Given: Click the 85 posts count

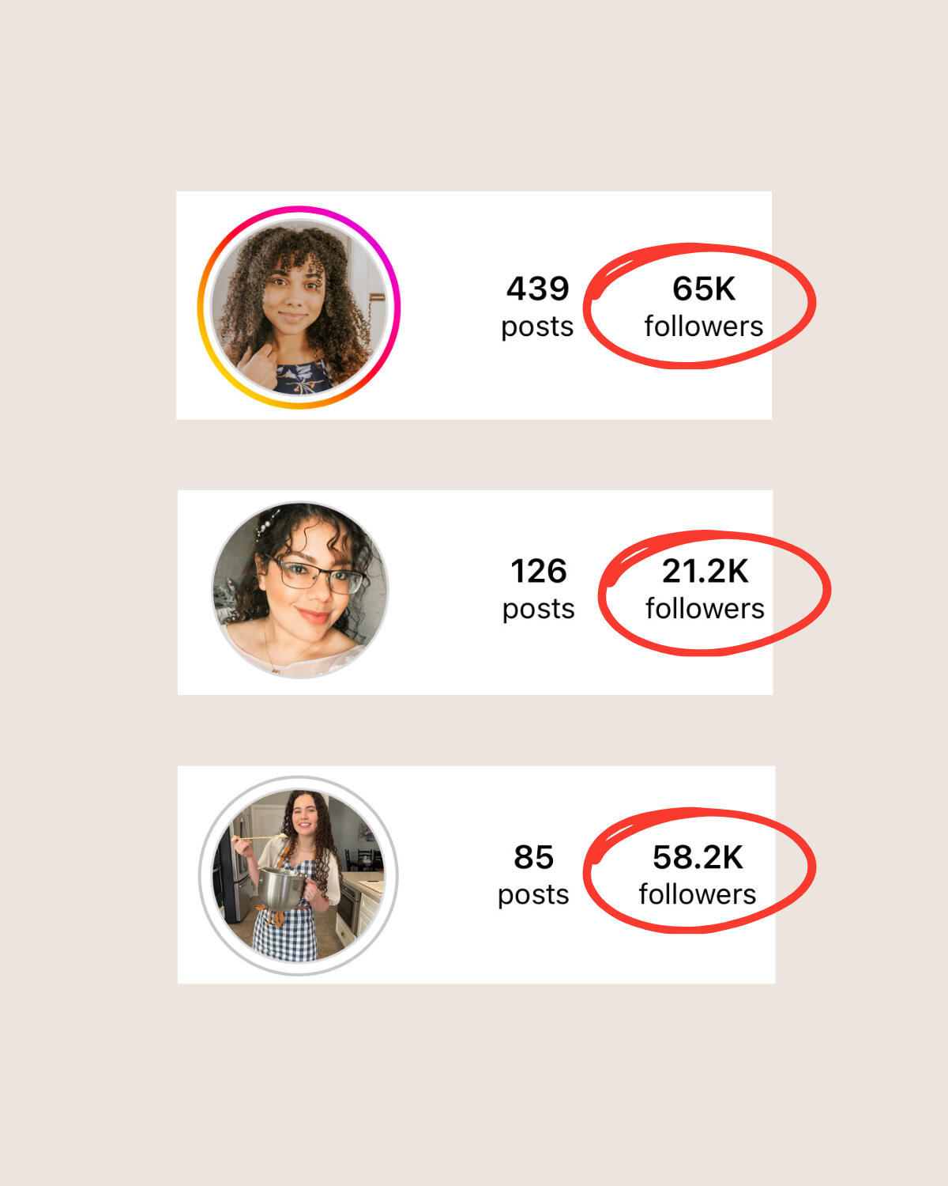Looking at the screenshot, I should pos(534,857).
